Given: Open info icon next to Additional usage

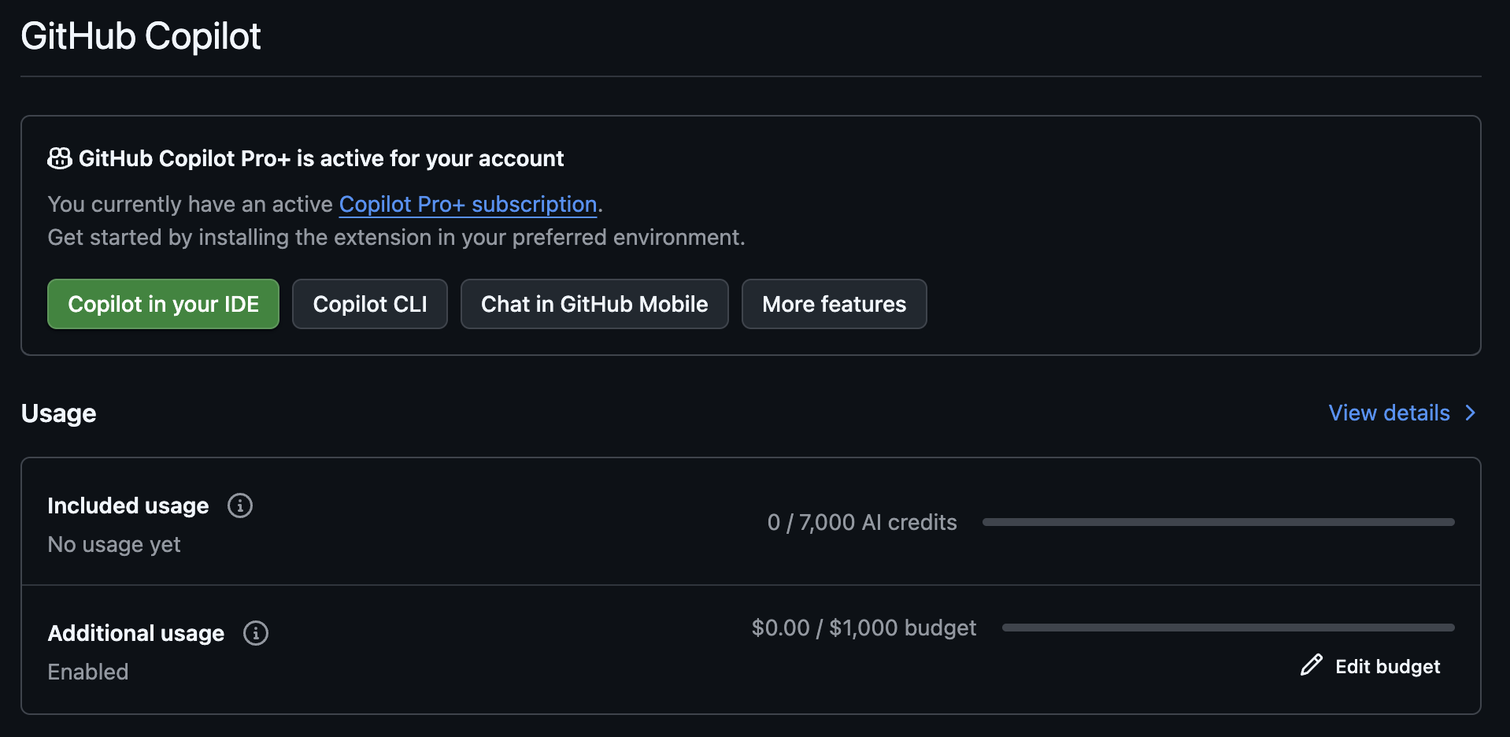Looking at the screenshot, I should tap(256, 633).
